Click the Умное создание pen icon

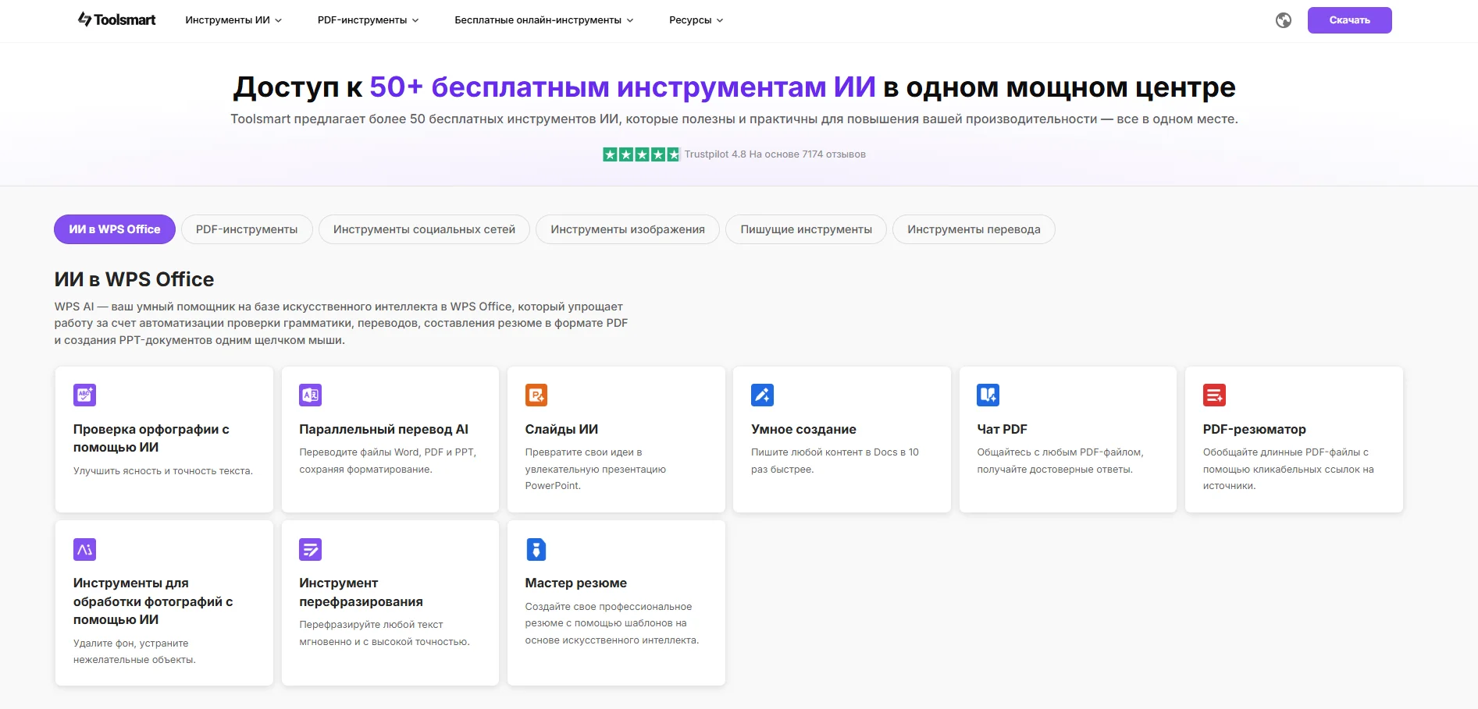pyautogui.click(x=762, y=395)
